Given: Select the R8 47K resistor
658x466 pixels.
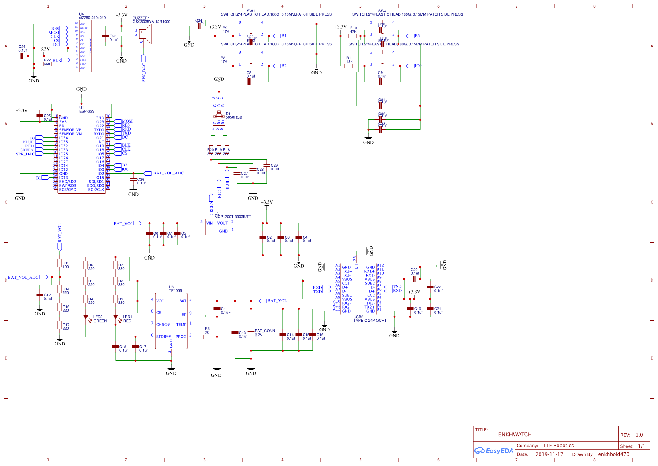Looking at the screenshot, I should pyautogui.click(x=223, y=66).
